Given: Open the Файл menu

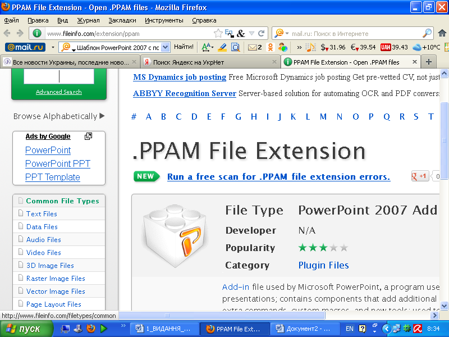Looking at the screenshot, I should 11,20.
